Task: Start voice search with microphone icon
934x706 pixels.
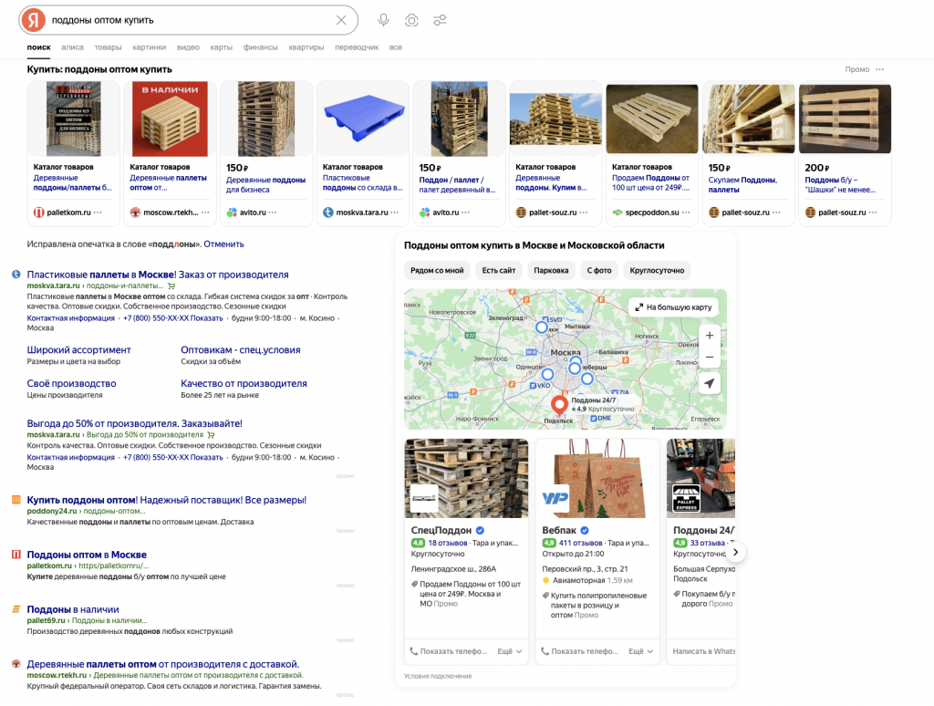Action: pyautogui.click(x=383, y=20)
